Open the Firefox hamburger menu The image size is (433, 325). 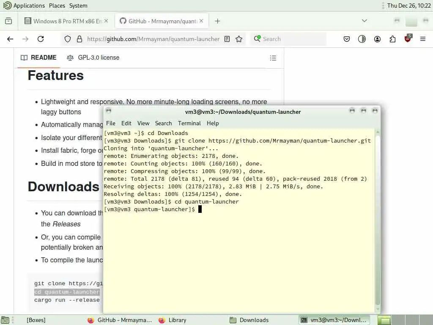(423, 39)
